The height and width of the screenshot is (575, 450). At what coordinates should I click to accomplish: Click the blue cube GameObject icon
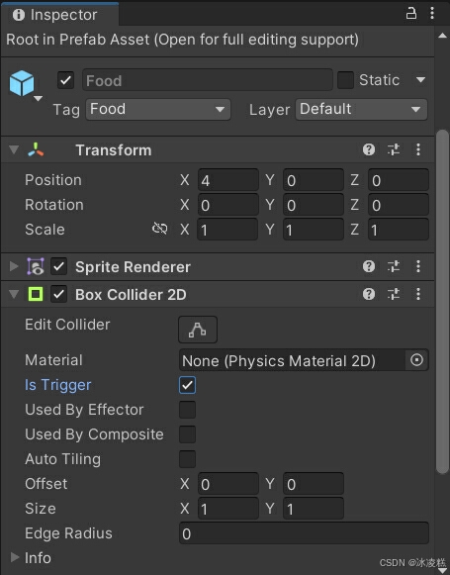pyautogui.click(x=22, y=83)
